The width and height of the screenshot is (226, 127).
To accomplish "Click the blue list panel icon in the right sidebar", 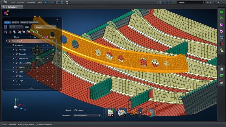I will tap(221, 38).
